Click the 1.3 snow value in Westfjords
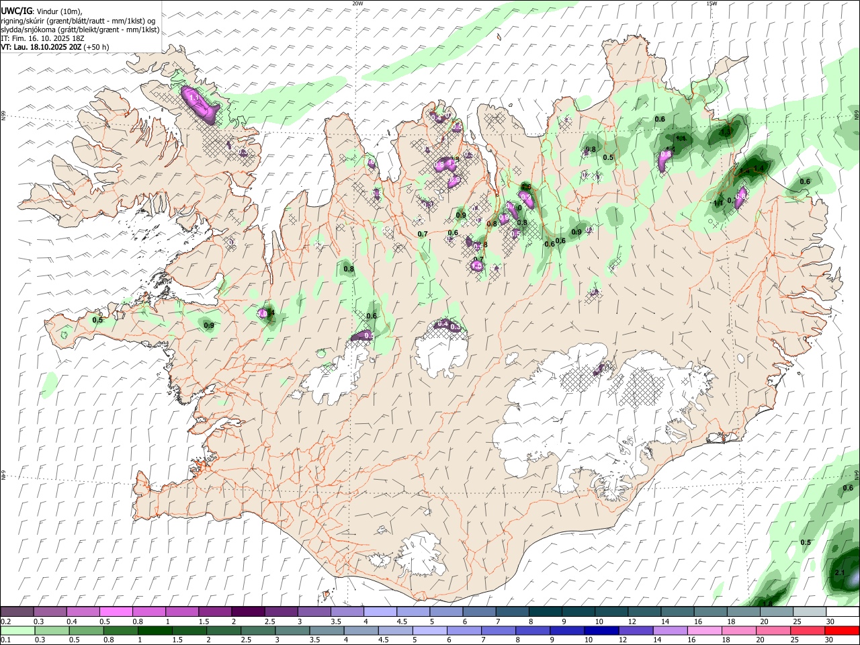Viewport: 860px width, 645px height. (x=195, y=98)
